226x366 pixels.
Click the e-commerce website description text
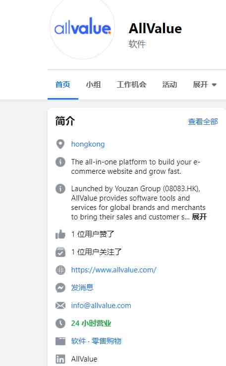click(x=136, y=166)
